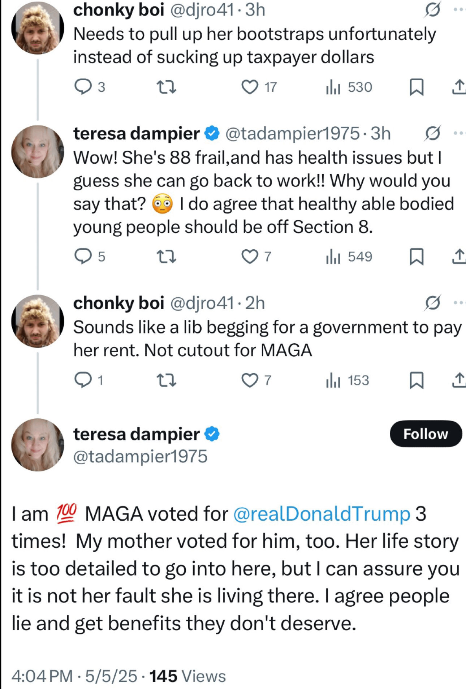Toggle bookmark on teresa's Section 8 tweet
This screenshot has width=466, height=689.
tap(416, 257)
